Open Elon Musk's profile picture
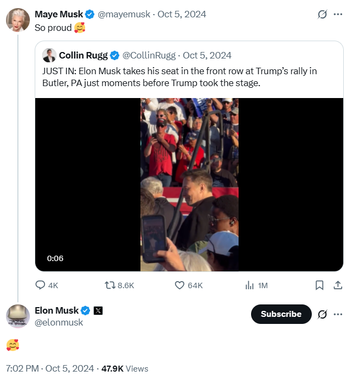Image resolution: width=353 pixels, height=377 pixels. click(17, 316)
